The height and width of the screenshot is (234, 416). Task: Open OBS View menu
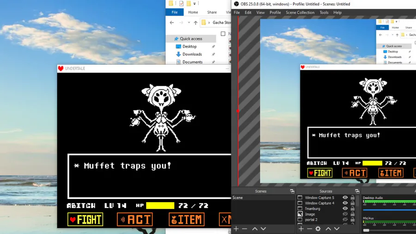pyautogui.click(x=260, y=12)
